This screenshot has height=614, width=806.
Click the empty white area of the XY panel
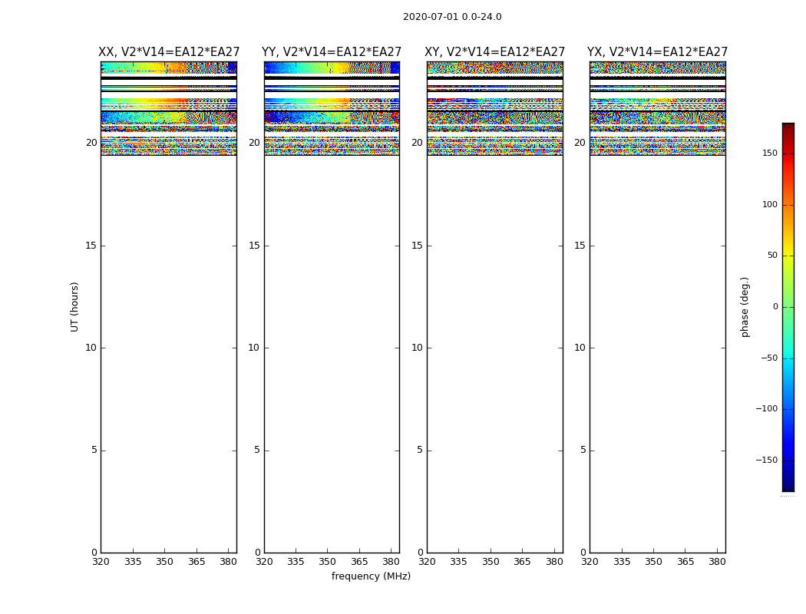pos(494,345)
